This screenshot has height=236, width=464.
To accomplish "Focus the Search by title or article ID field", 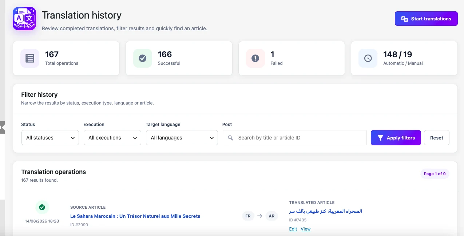I will coord(294,138).
